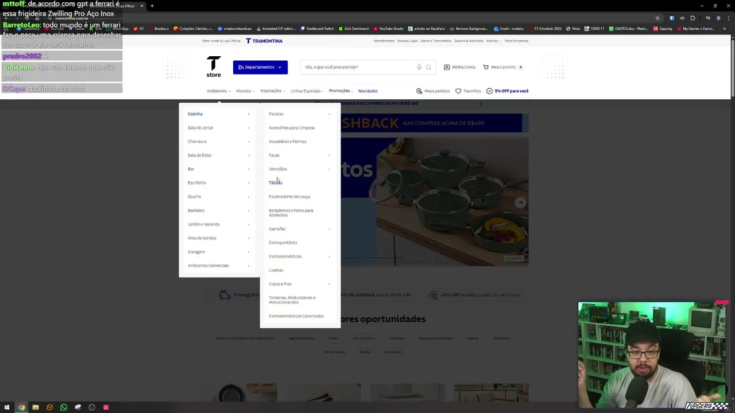
Task: Open Lixeiras submenu item
Action: pyautogui.click(x=276, y=270)
